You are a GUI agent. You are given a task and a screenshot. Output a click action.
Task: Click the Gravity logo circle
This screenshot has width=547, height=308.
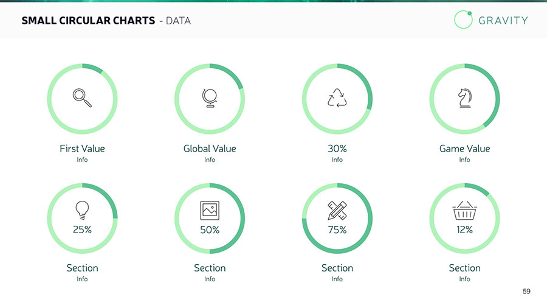(x=463, y=19)
